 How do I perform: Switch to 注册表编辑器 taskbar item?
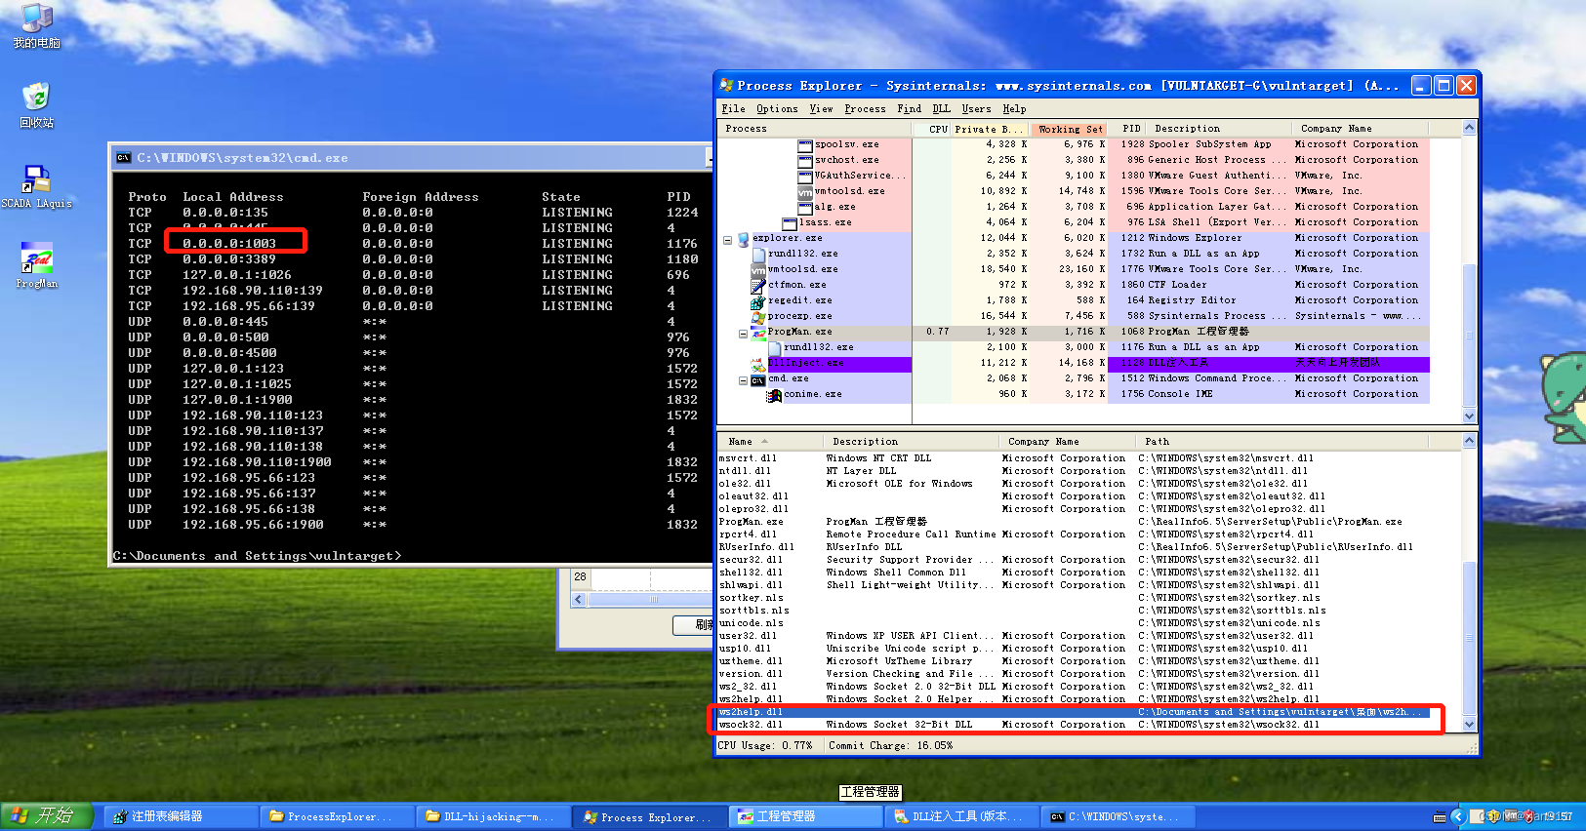(180, 816)
